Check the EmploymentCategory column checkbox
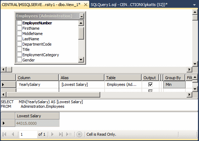This screenshot has height=141, width=199. coord(19,55)
